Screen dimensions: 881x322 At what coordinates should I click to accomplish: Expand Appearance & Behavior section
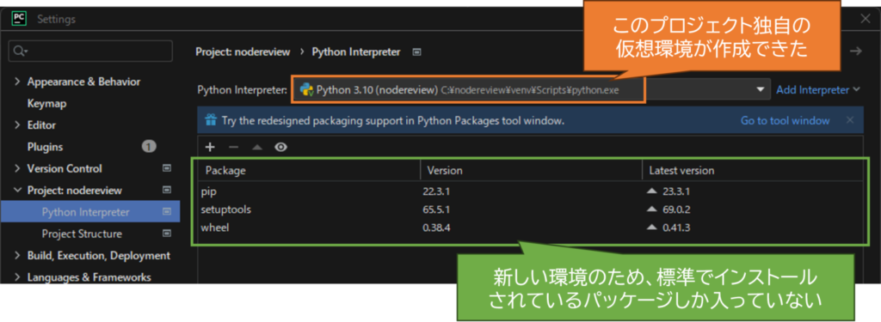coord(17,82)
